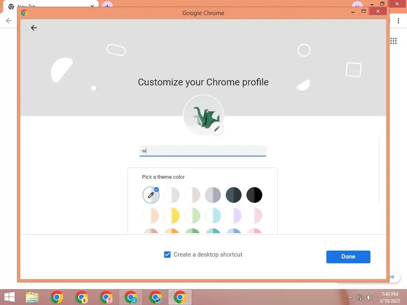Pick the light pink theme color

point(254,216)
